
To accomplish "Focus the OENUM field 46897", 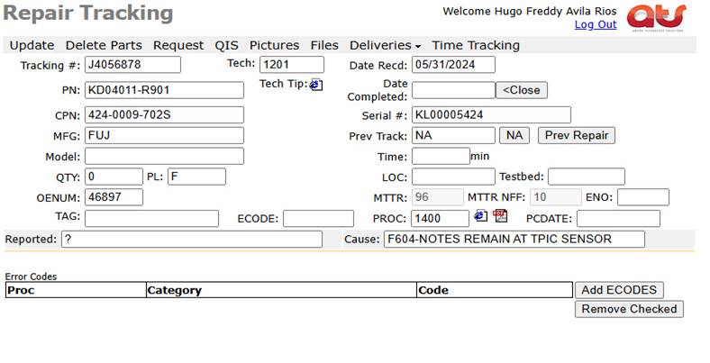I will (x=114, y=197).
